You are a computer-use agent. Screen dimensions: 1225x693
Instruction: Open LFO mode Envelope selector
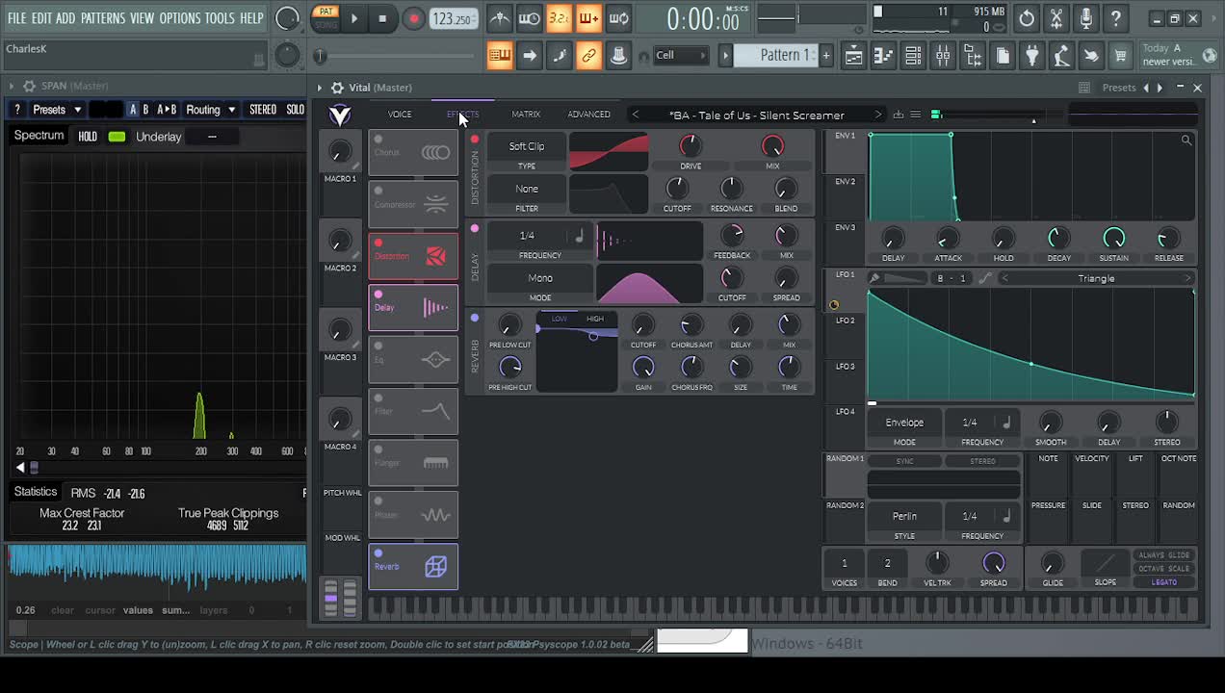(x=904, y=423)
